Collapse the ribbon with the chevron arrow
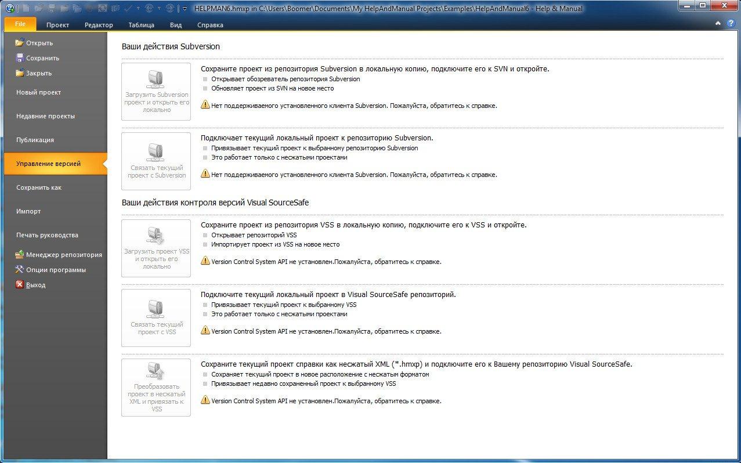Screen dimensions: 741x463 pos(718,24)
